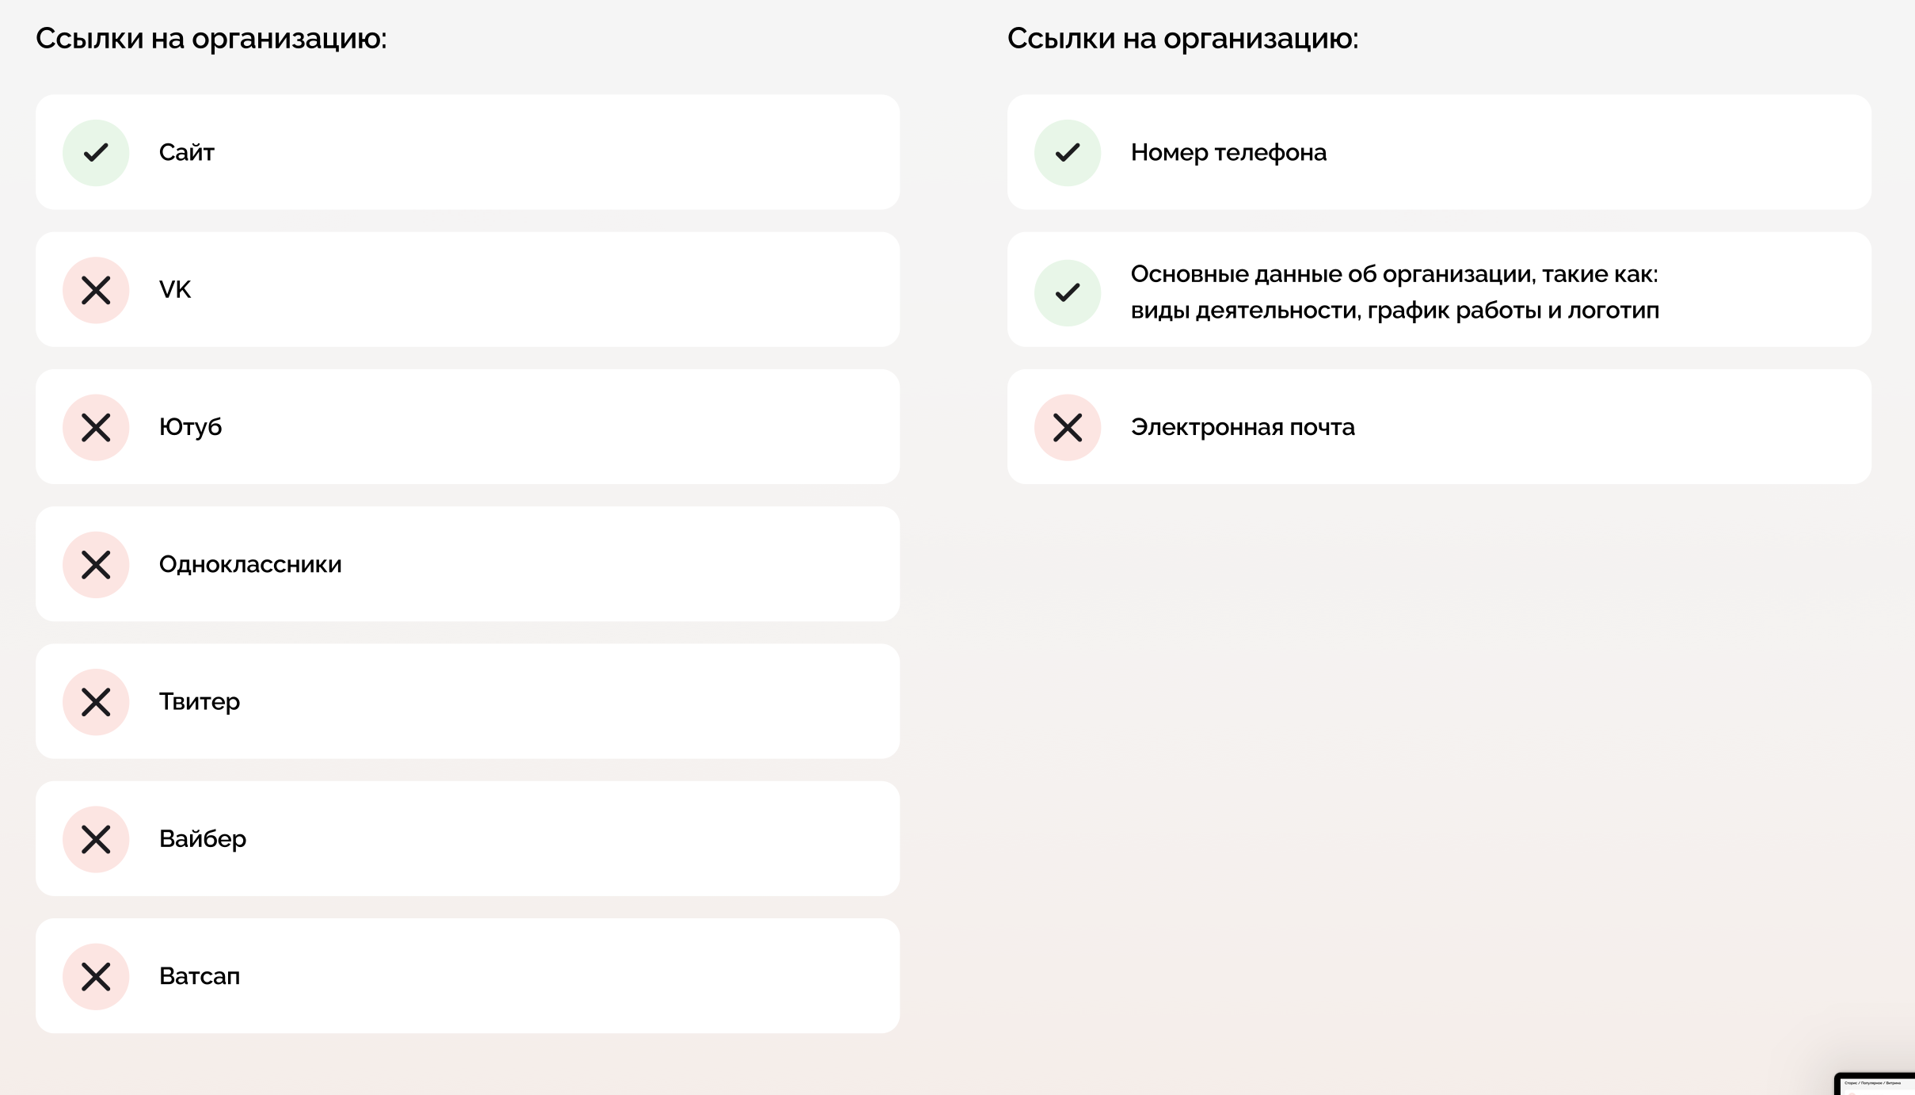Click the cross icon next to Вайбер
This screenshot has height=1095, width=1915.
click(x=96, y=840)
